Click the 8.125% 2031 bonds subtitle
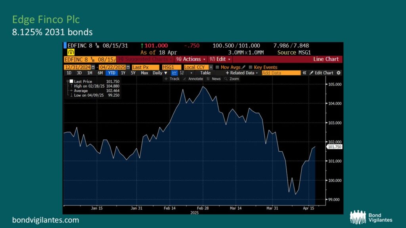This screenshot has height=228, width=406. pyautogui.click(x=52, y=32)
